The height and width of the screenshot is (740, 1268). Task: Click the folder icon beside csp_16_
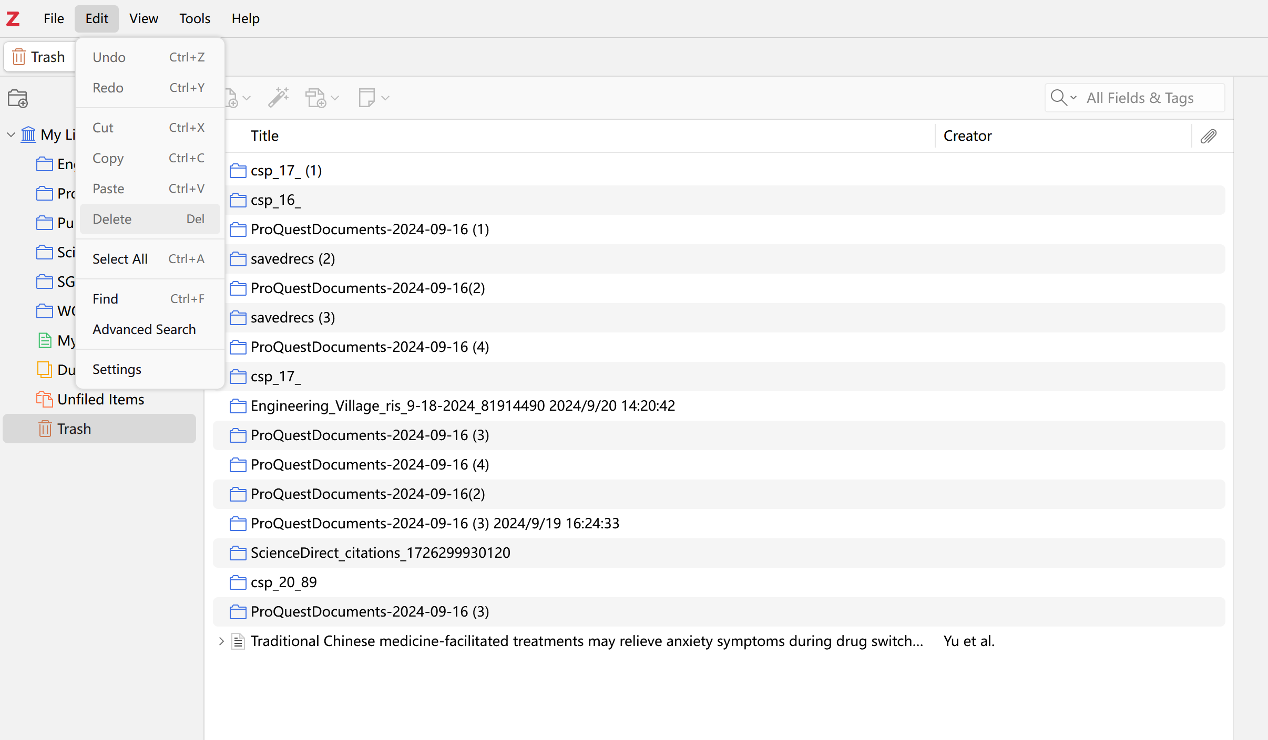point(238,200)
